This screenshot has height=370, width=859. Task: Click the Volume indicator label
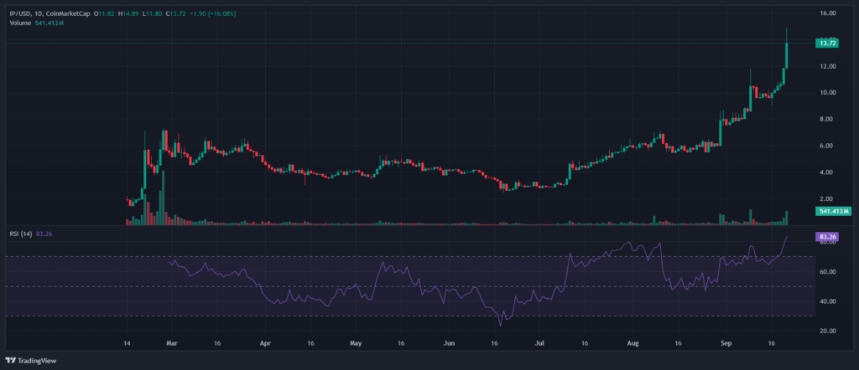tap(20, 23)
